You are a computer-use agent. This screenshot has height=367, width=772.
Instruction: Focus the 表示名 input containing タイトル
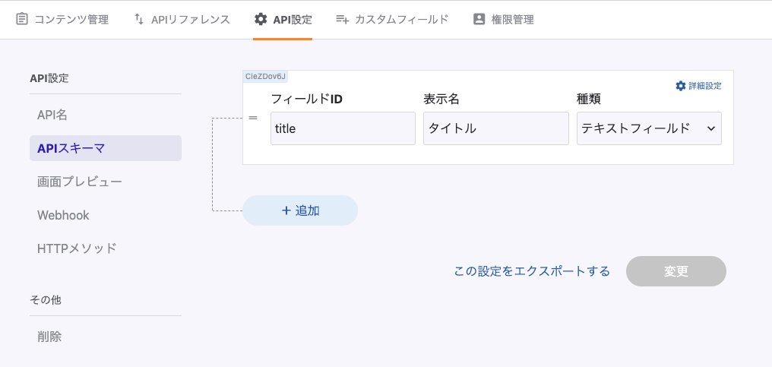point(495,128)
